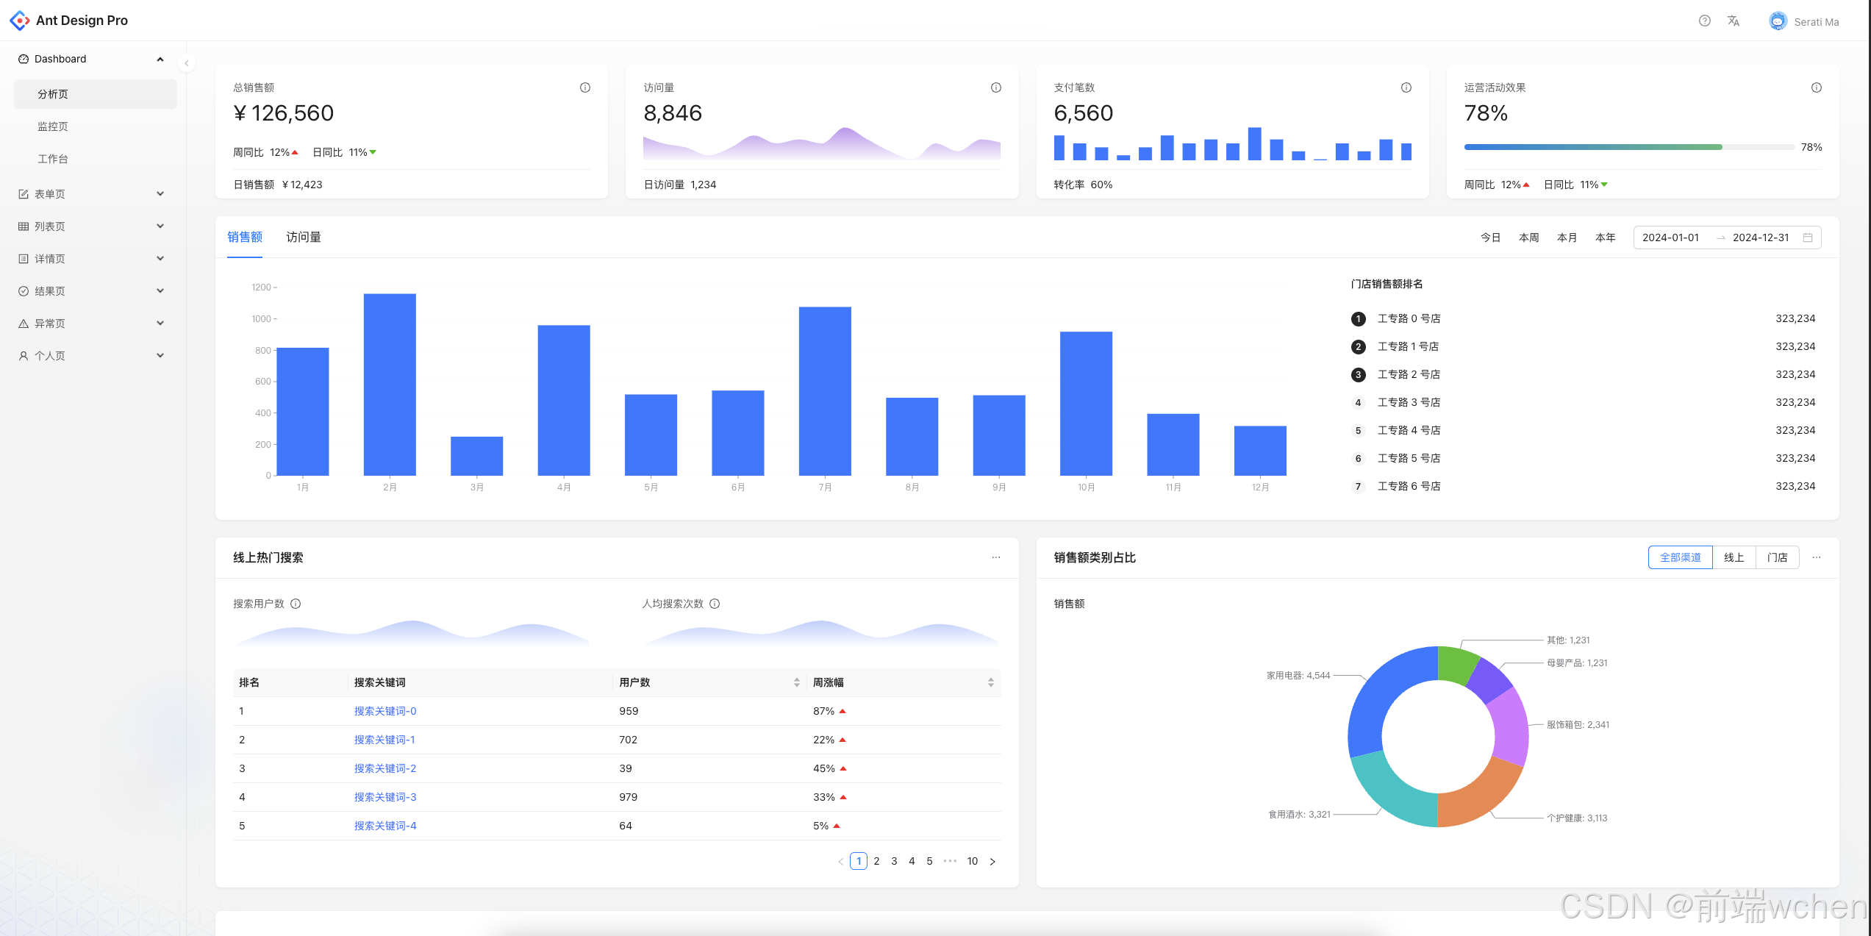
Task: Select the 全部渠道 channel radio option
Action: click(1680, 557)
